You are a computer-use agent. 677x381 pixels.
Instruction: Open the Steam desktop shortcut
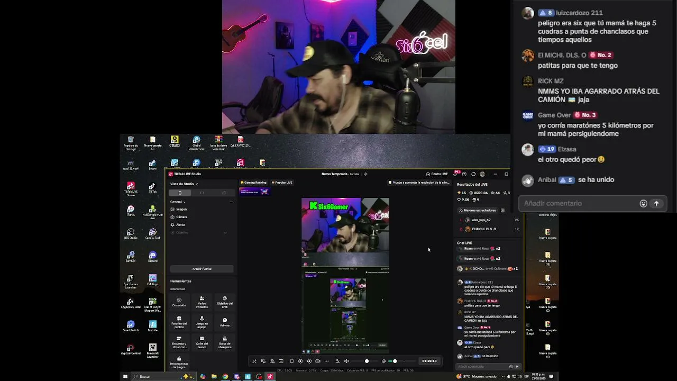(x=153, y=165)
